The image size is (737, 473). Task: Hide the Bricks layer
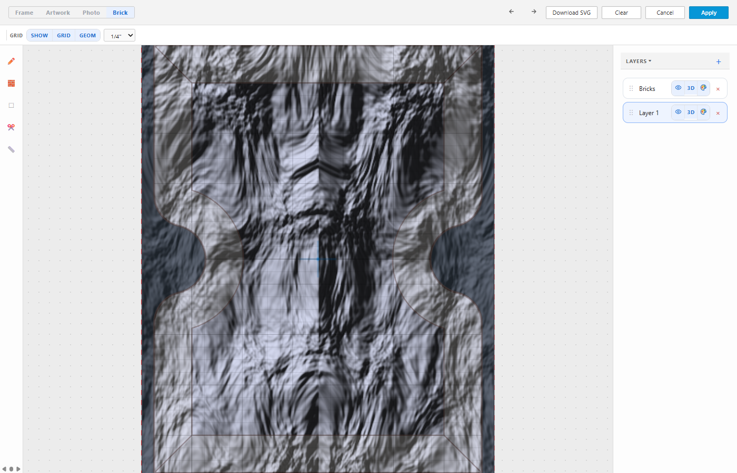pyautogui.click(x=678, y=88)
